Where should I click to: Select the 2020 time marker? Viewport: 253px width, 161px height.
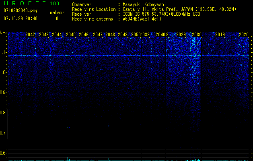point(244,35)
